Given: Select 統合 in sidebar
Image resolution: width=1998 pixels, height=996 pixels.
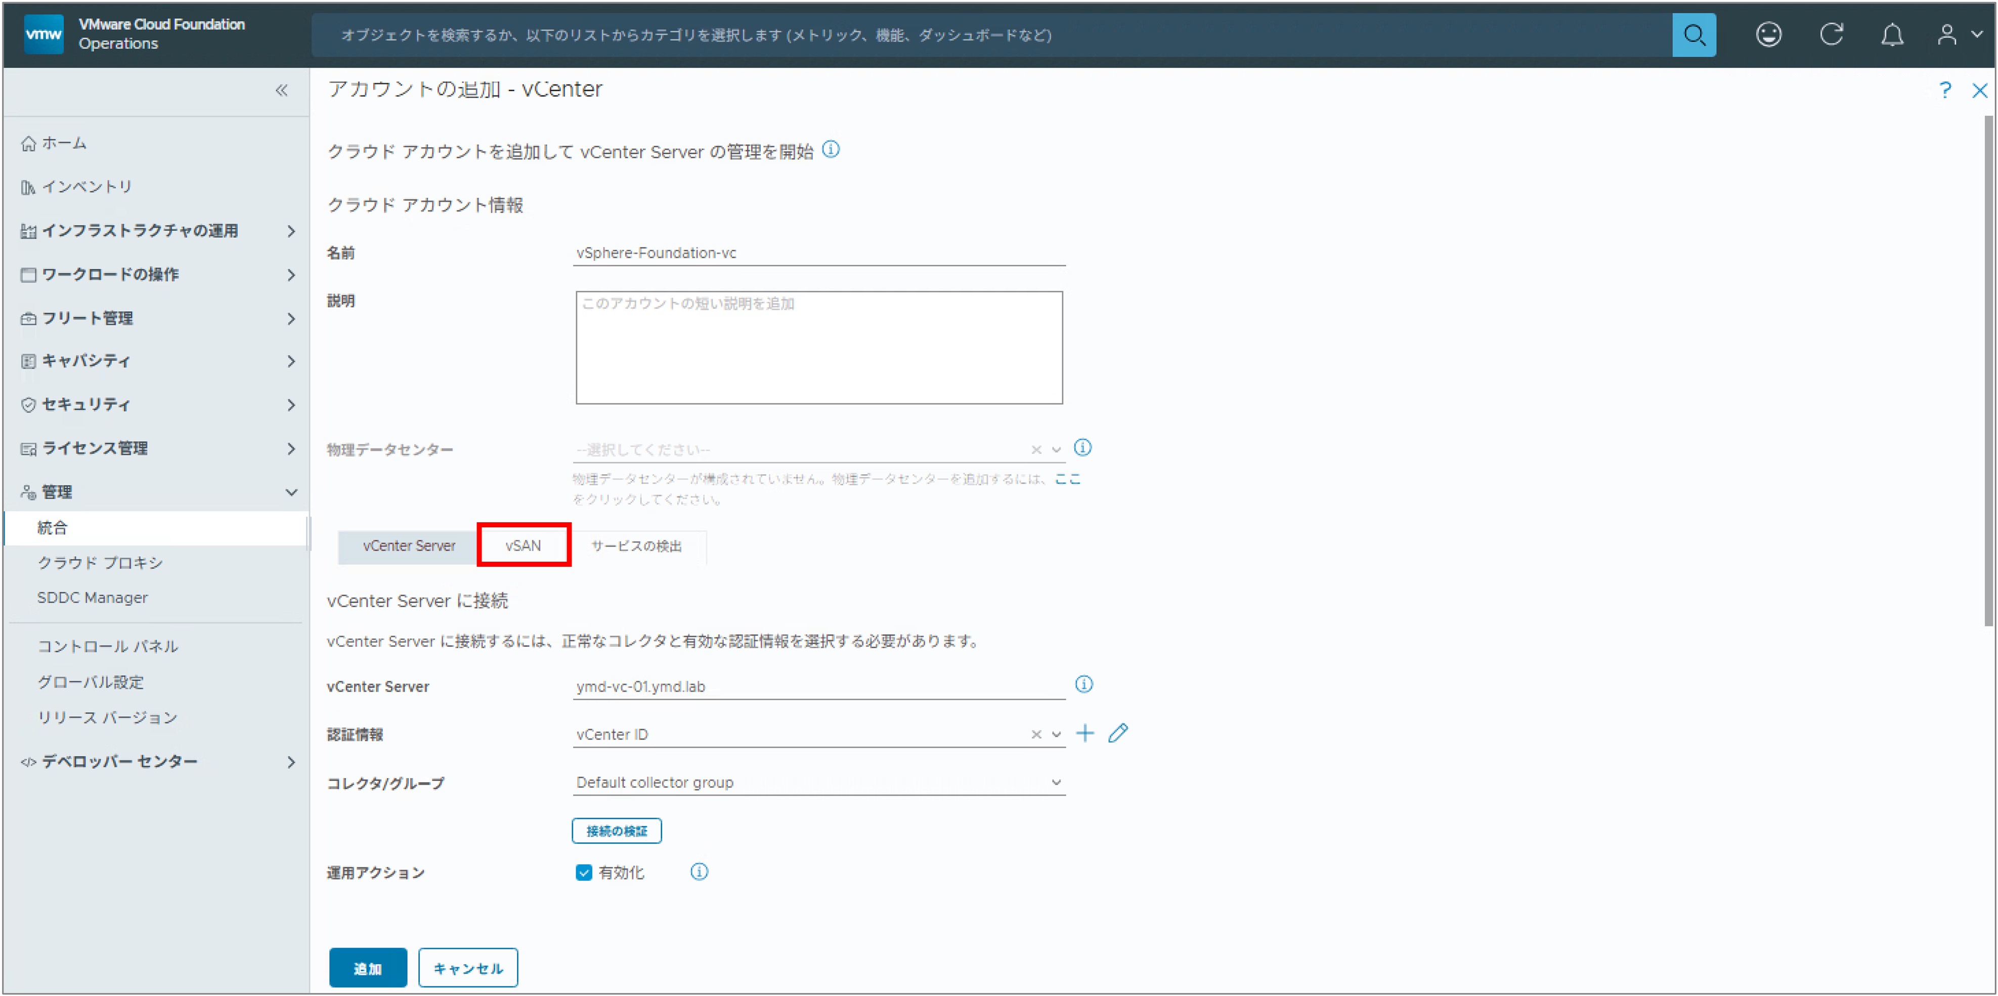Looking at the screenshot, I should pos(155,528).
